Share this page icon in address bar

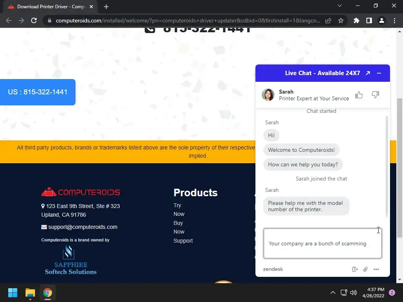click(x=328, y=20)
